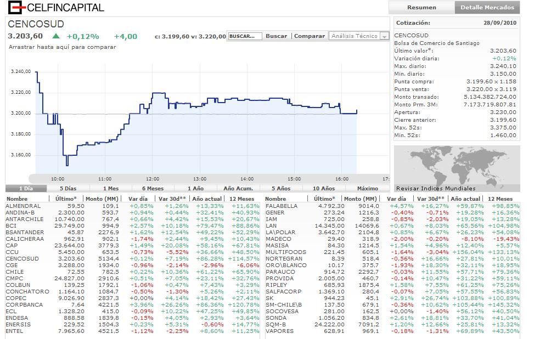The width and height of the screenshot is (534, 339).
Task: Click the green up-arrow price indicator
Action: point(56,36)
